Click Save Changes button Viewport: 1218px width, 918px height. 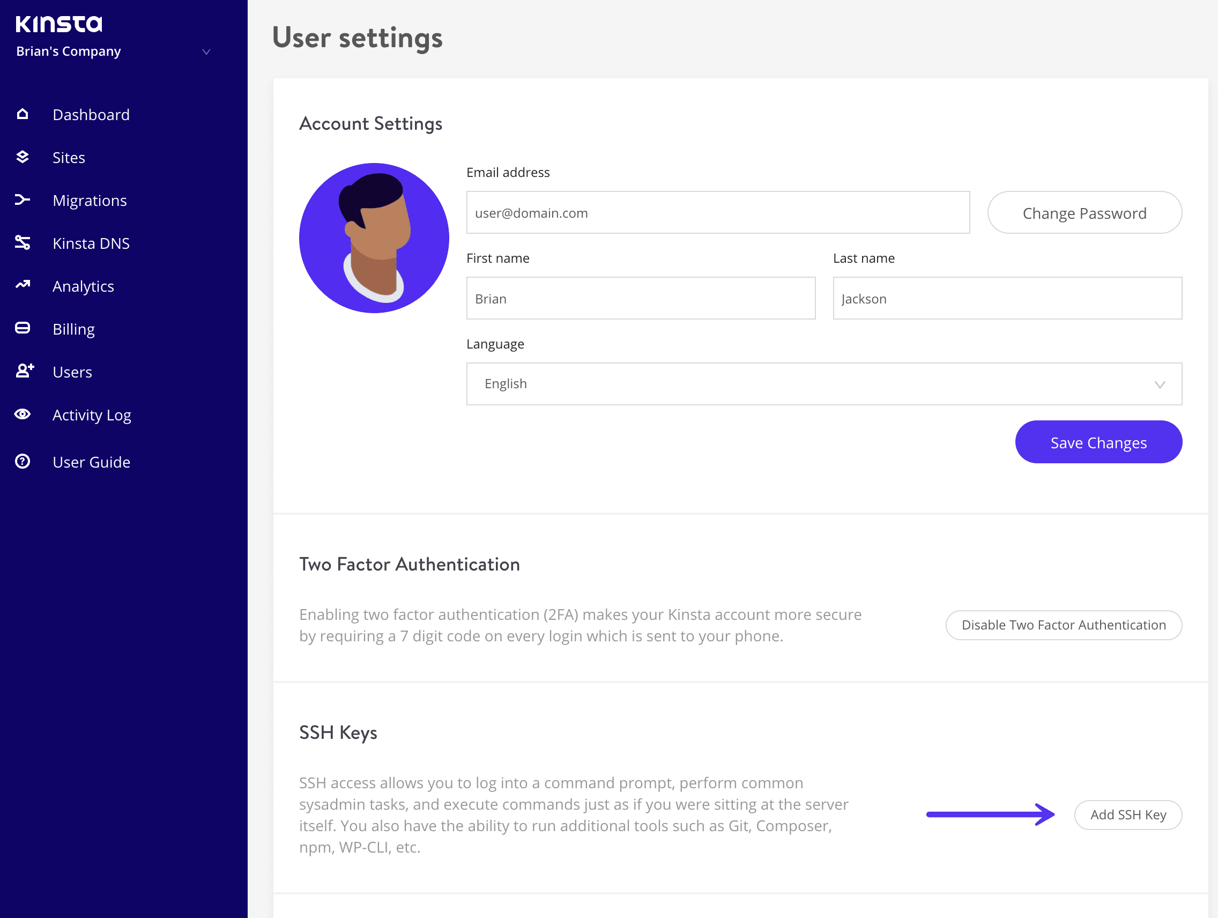1098,442
